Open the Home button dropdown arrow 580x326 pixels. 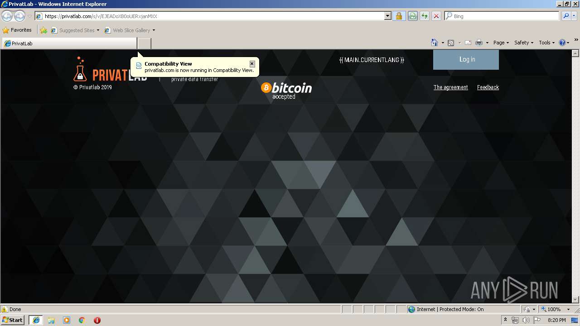(x=443, y=43)
